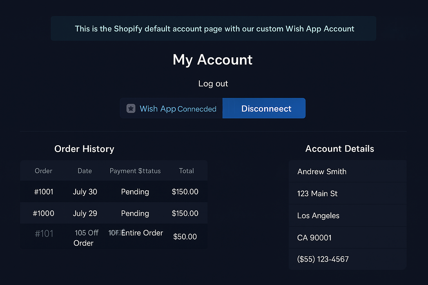
Task: Click the Wish App star icon
Action: (x=131, y=109)
